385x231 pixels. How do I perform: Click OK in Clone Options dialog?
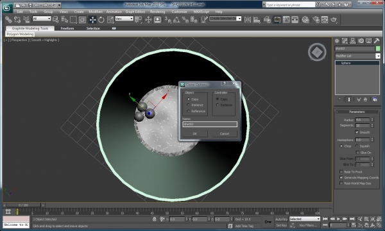pos(194,133)
